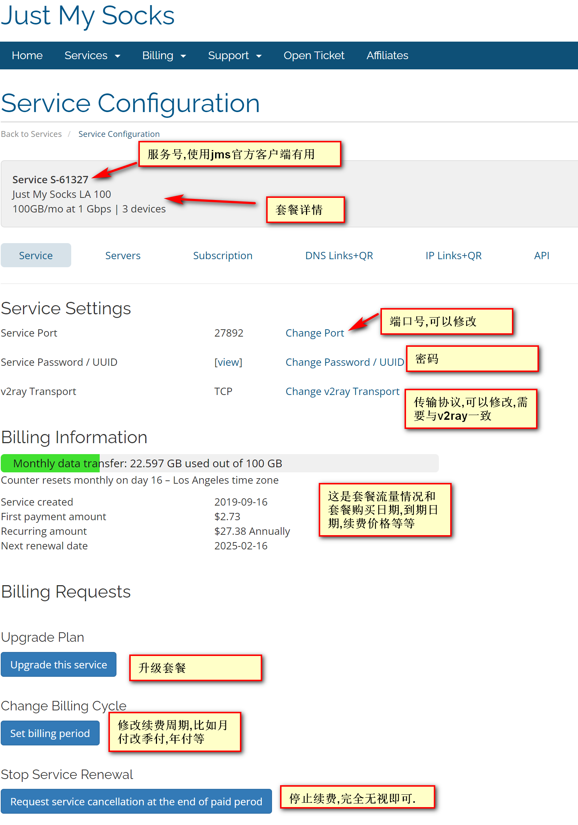
Task: Click the Stop Service Renewal subheading
Action: click(67, 774)
